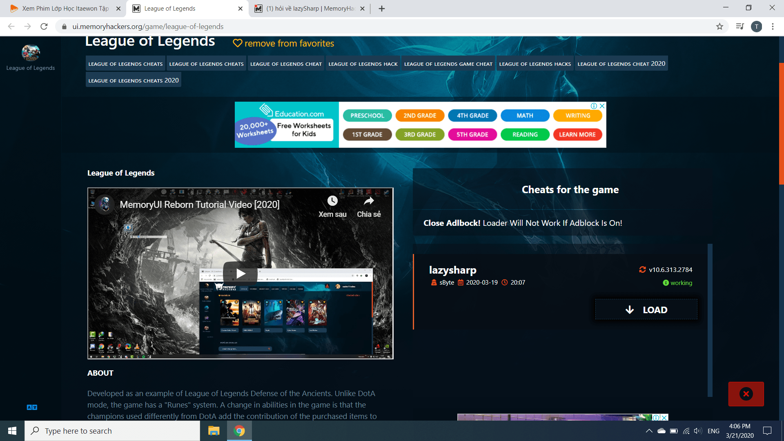Screen dimensions: 784x441
Task: Click the Chrome icon in the taskbar
Action: (x=239, y=431)
